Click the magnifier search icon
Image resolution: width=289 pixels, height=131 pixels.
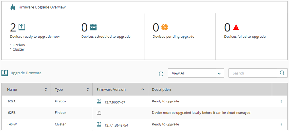coord(282,73)
